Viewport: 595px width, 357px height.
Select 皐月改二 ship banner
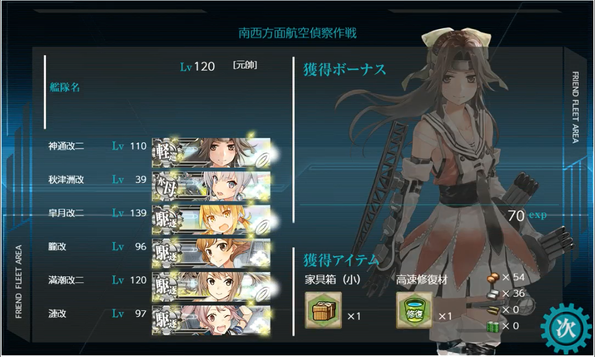(211, 219)
